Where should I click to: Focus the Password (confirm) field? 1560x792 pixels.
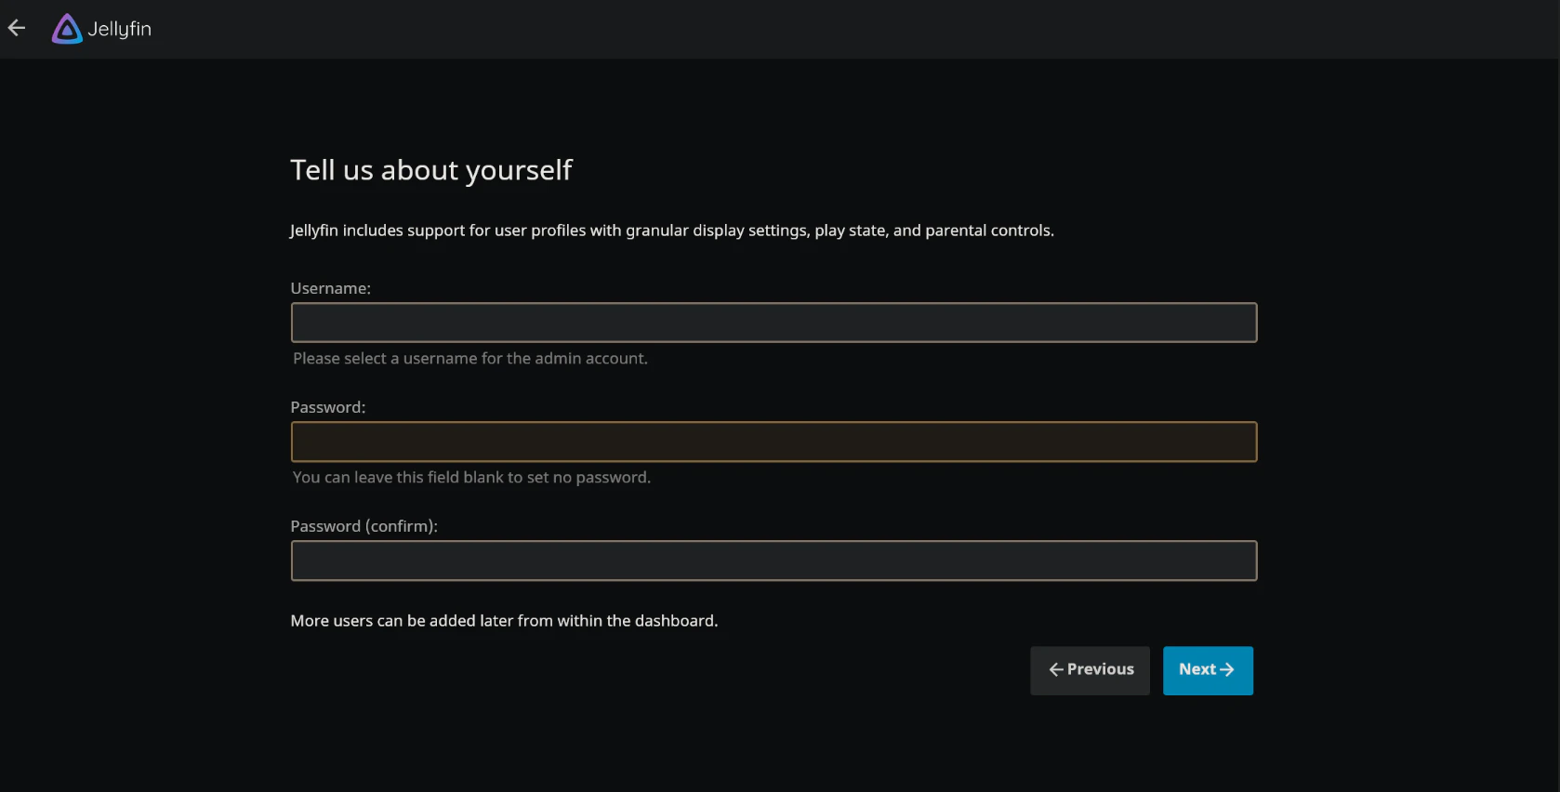pyautogui.click(x=773, y=561)
